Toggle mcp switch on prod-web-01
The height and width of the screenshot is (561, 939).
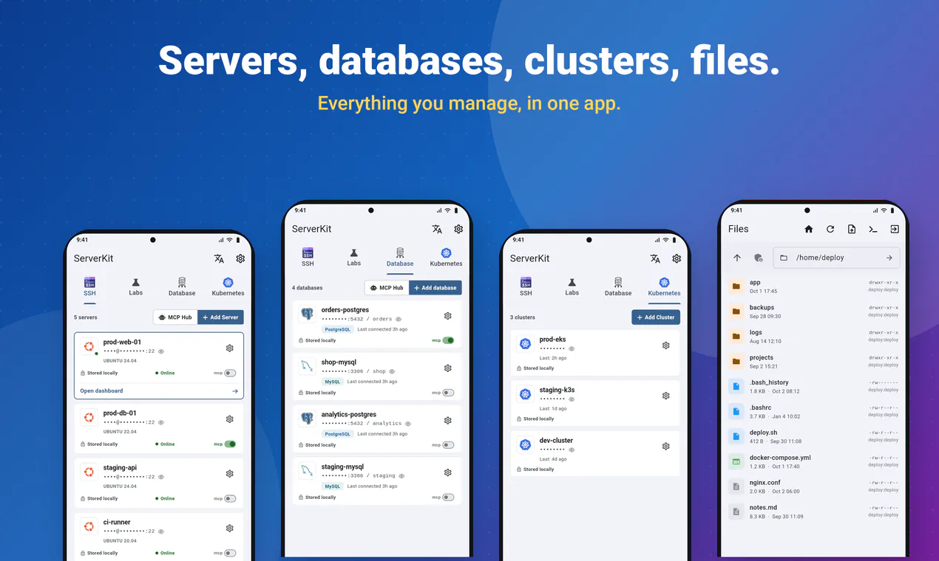[231, 373]
